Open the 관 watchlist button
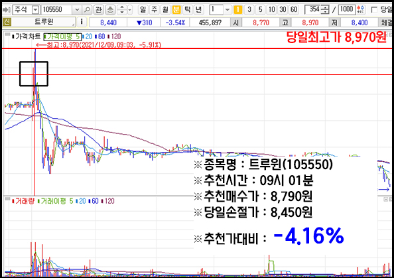The width and height of the screenshot is (394, 278). click(98, 10)
